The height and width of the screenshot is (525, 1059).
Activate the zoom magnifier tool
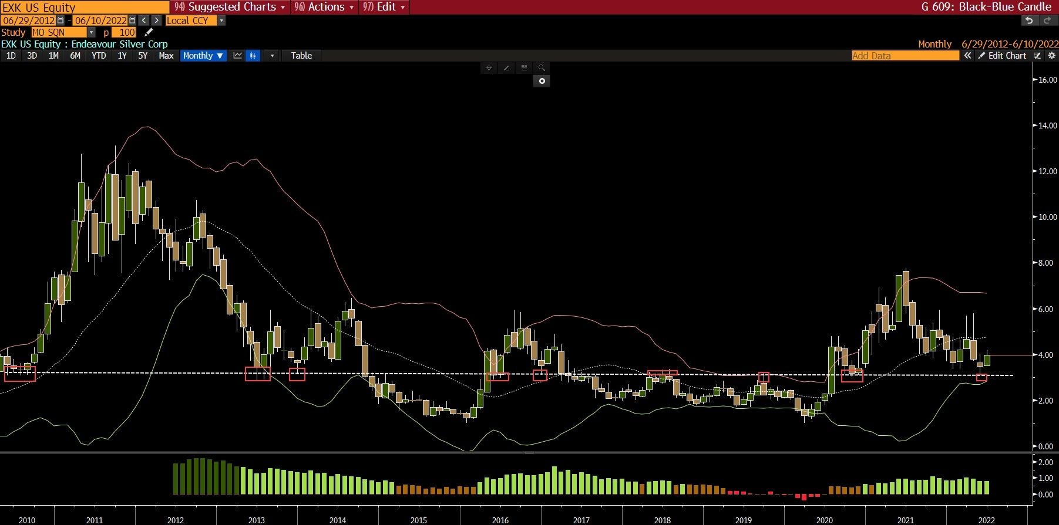tap(542, 68)
